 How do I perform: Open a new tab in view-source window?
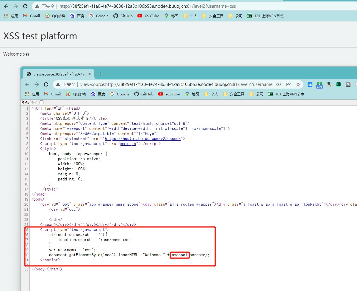(101, 74)
